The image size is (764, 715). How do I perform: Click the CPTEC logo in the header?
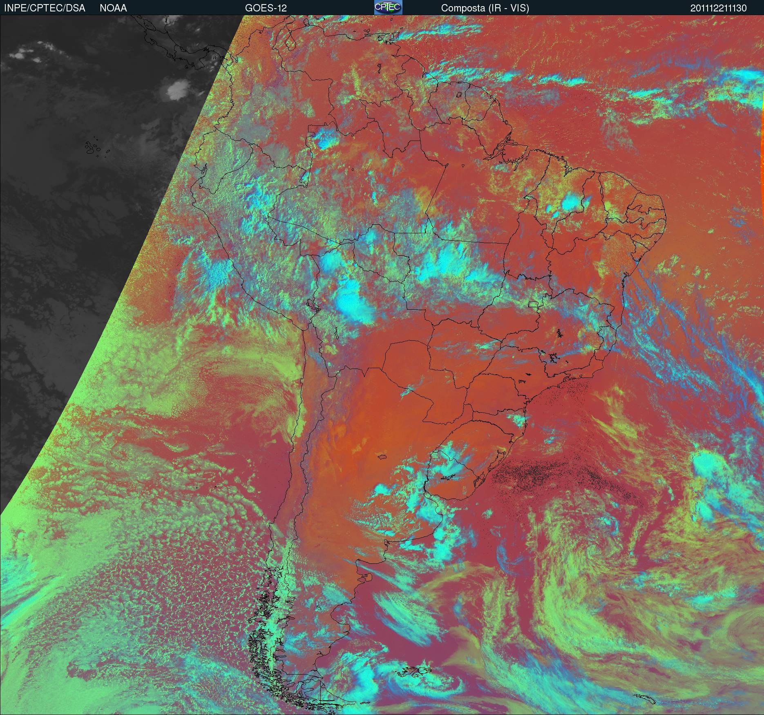[x=388, y=7]
